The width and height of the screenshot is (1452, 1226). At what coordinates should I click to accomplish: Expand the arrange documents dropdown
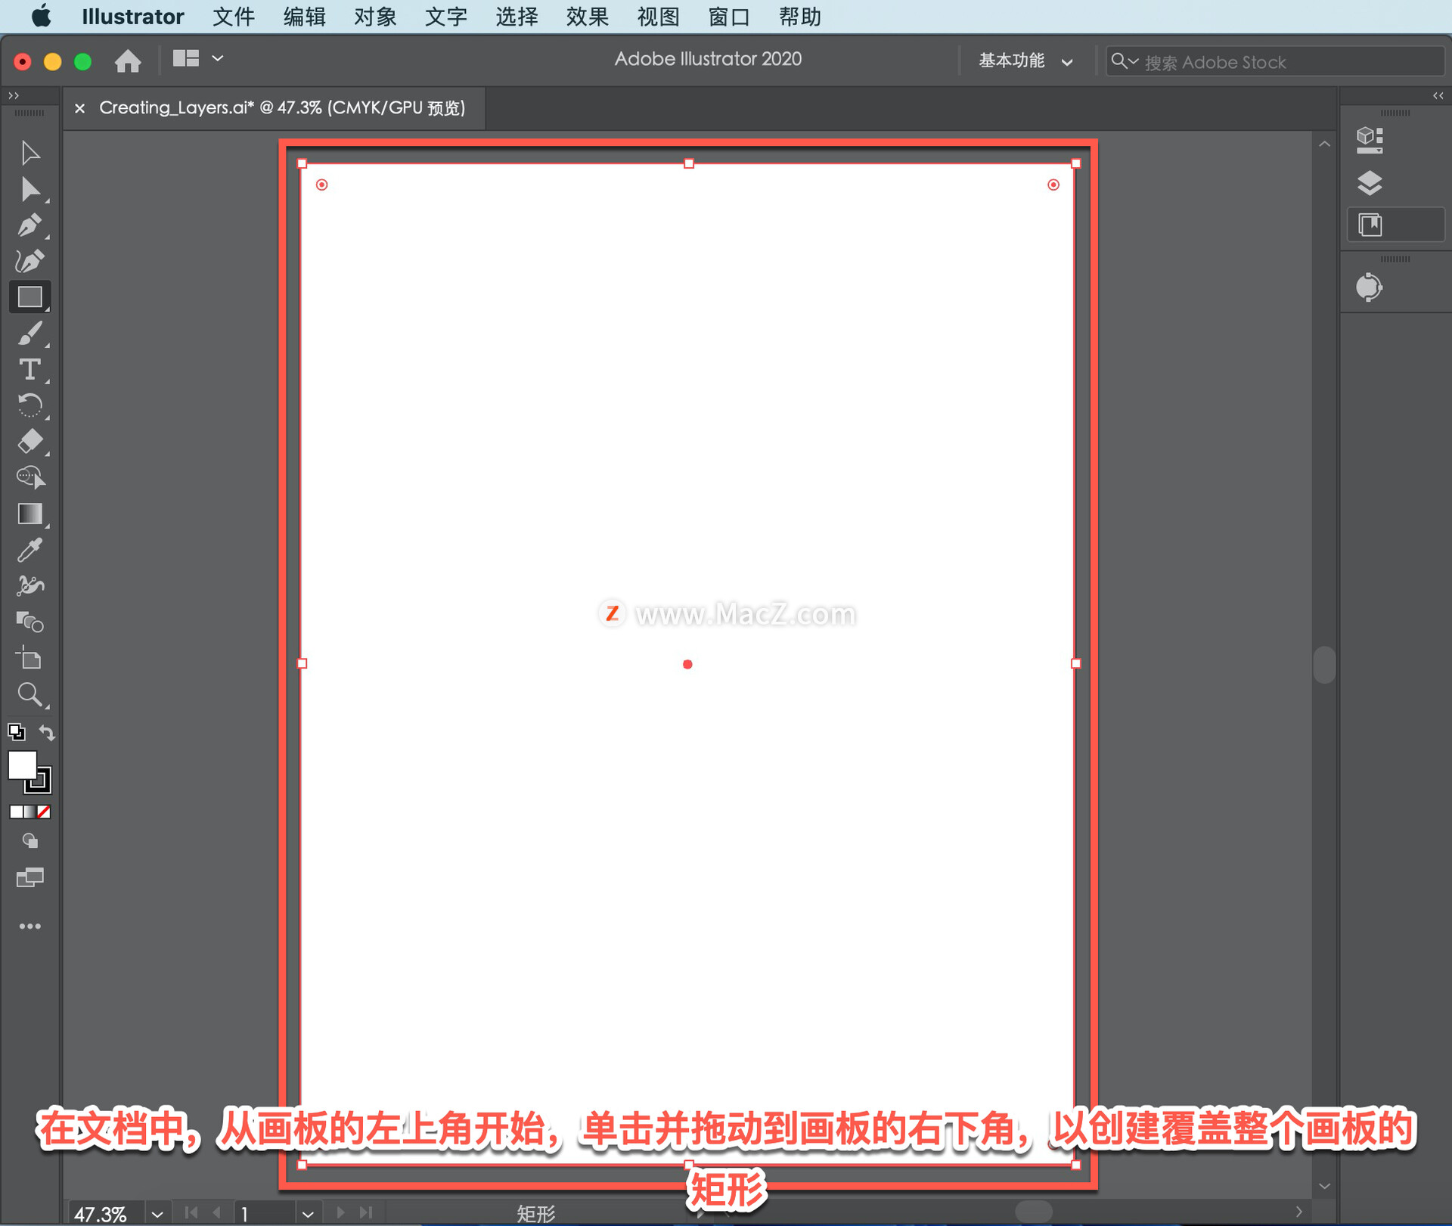(217, 58)
